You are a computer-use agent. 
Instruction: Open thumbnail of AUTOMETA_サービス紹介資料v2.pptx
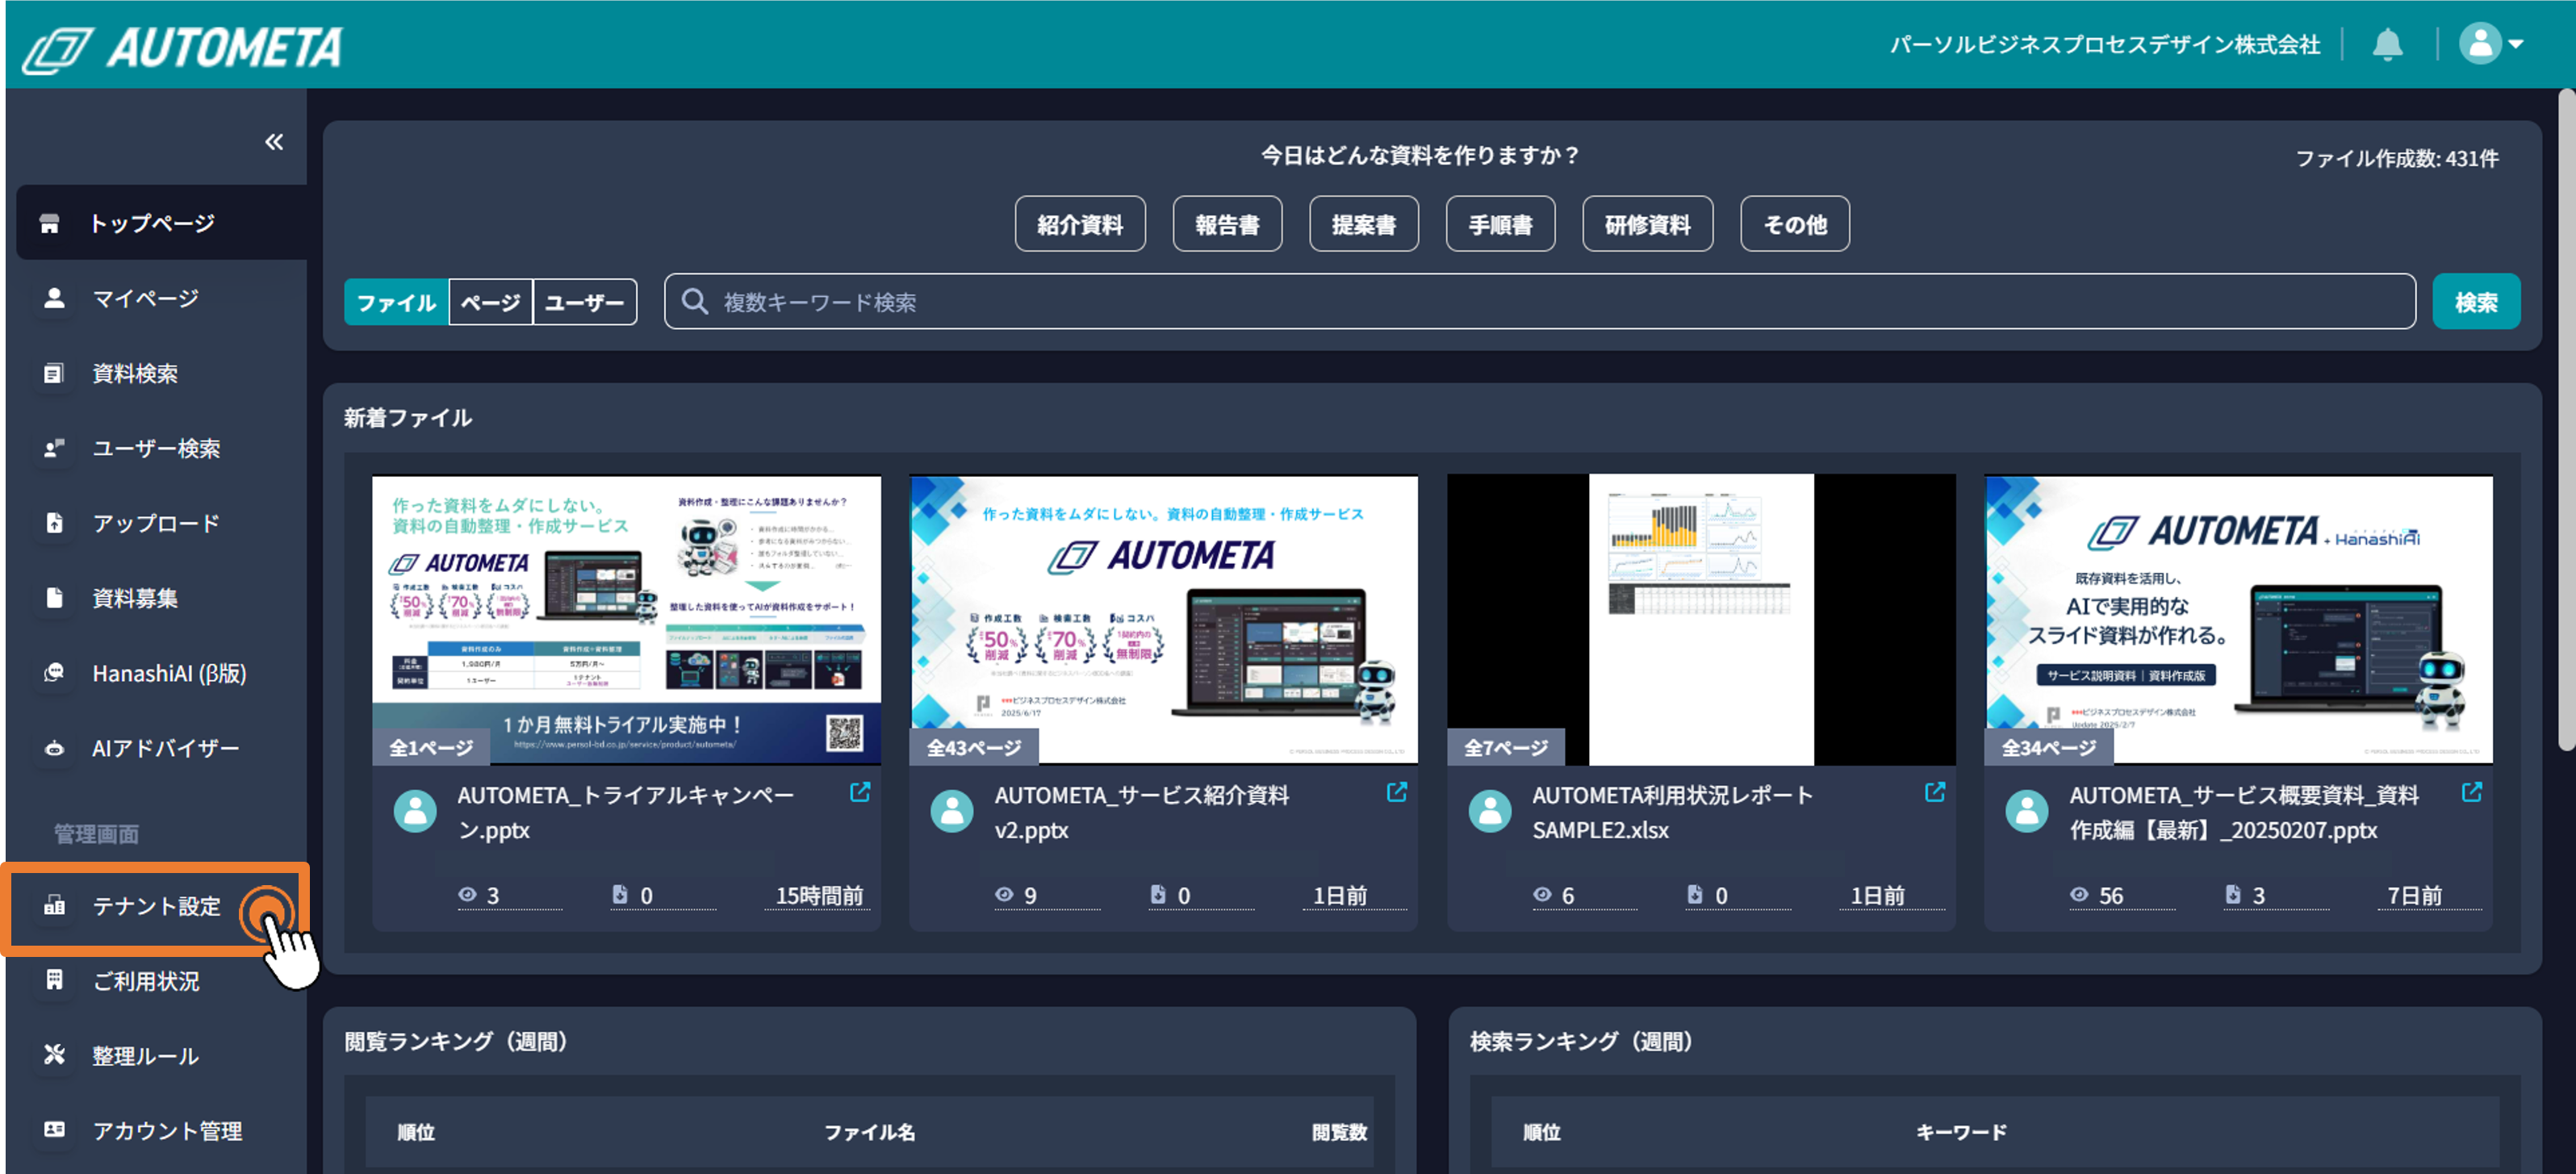tap(1164, 620)
